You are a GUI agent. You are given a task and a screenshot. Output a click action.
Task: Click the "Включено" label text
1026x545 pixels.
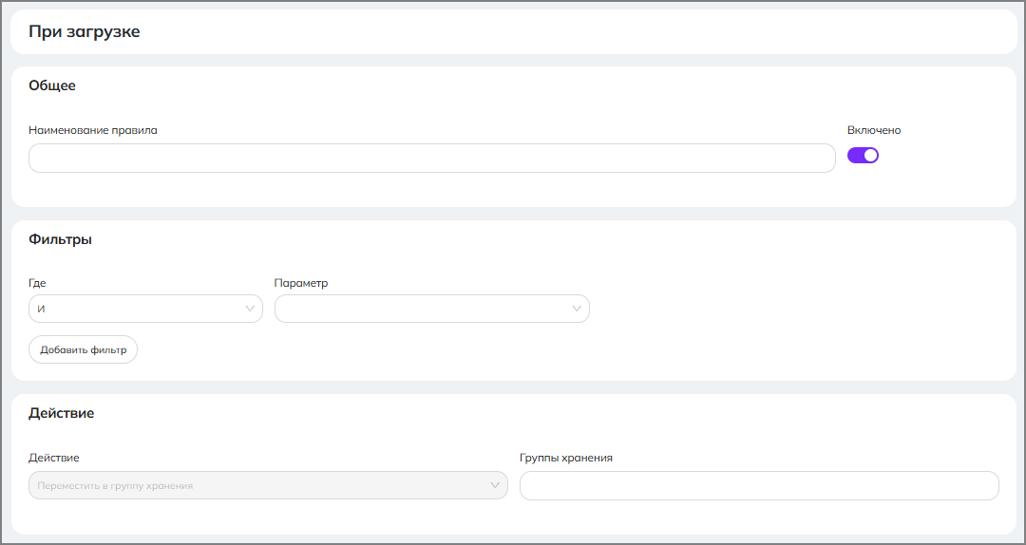(x=874, y=130)
